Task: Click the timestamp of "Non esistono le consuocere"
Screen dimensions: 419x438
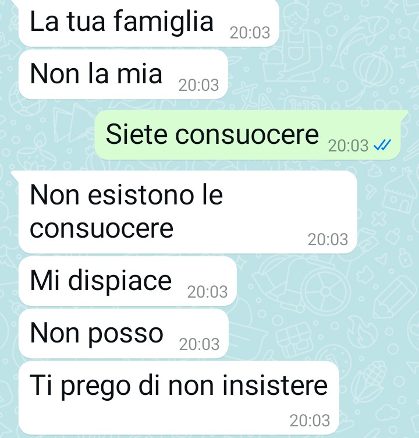Action: click(328, 239)
